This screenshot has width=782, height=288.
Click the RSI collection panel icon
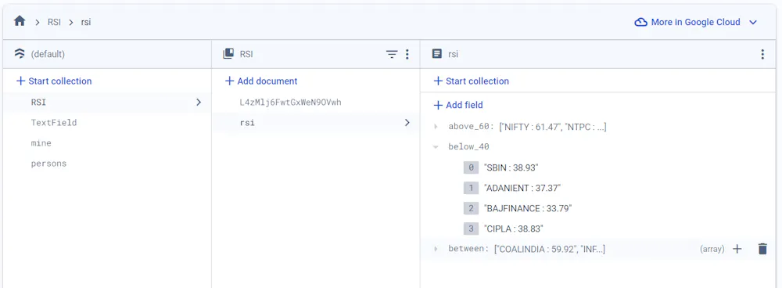[228, 54]
